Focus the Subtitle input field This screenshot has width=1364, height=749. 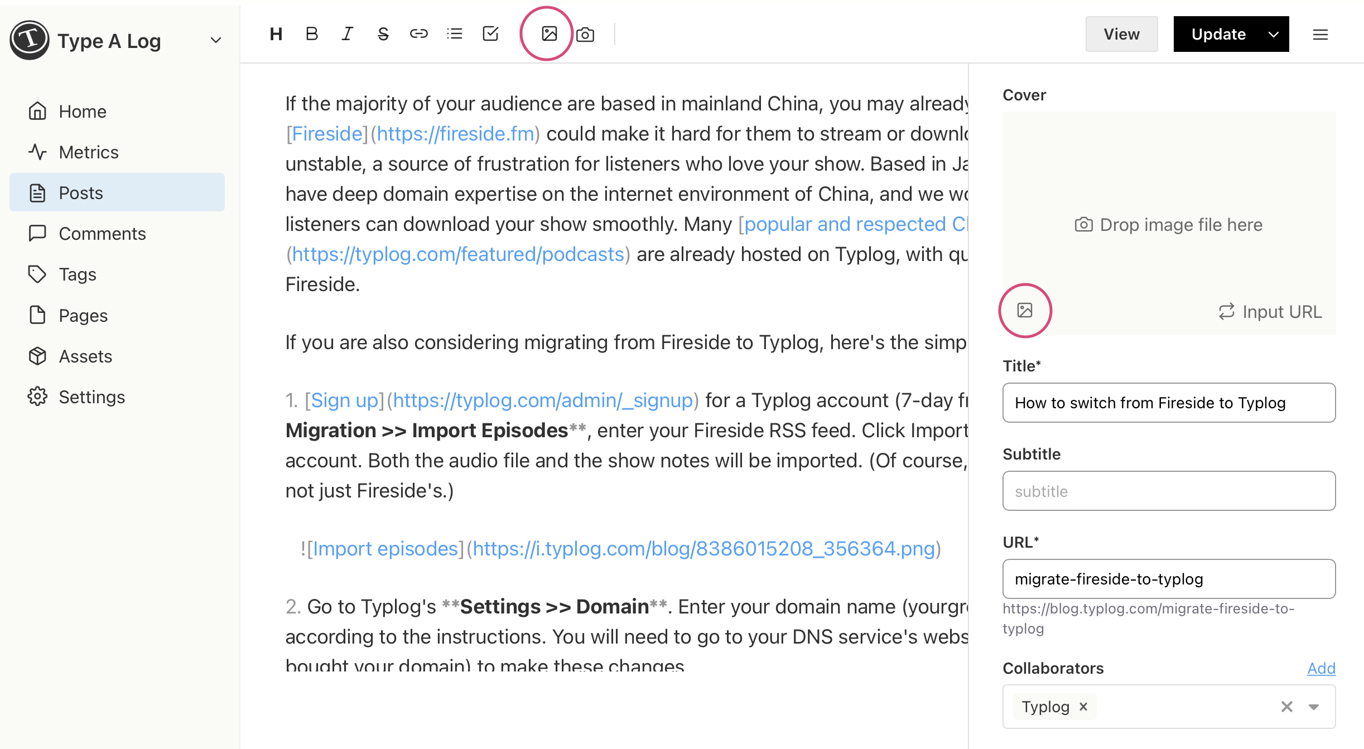click(x=1169, y=491)
